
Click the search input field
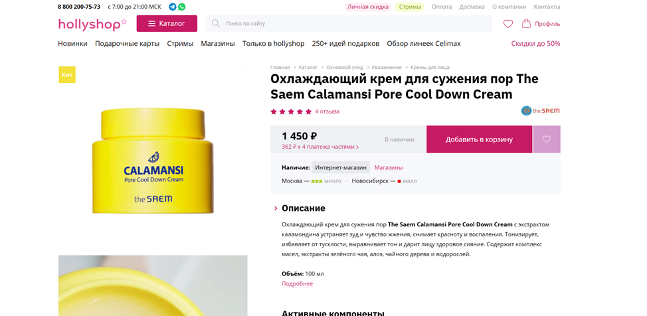click(x=349, y=23)
